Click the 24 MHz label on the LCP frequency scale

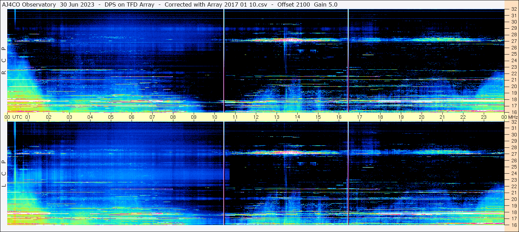click(513, 173)
